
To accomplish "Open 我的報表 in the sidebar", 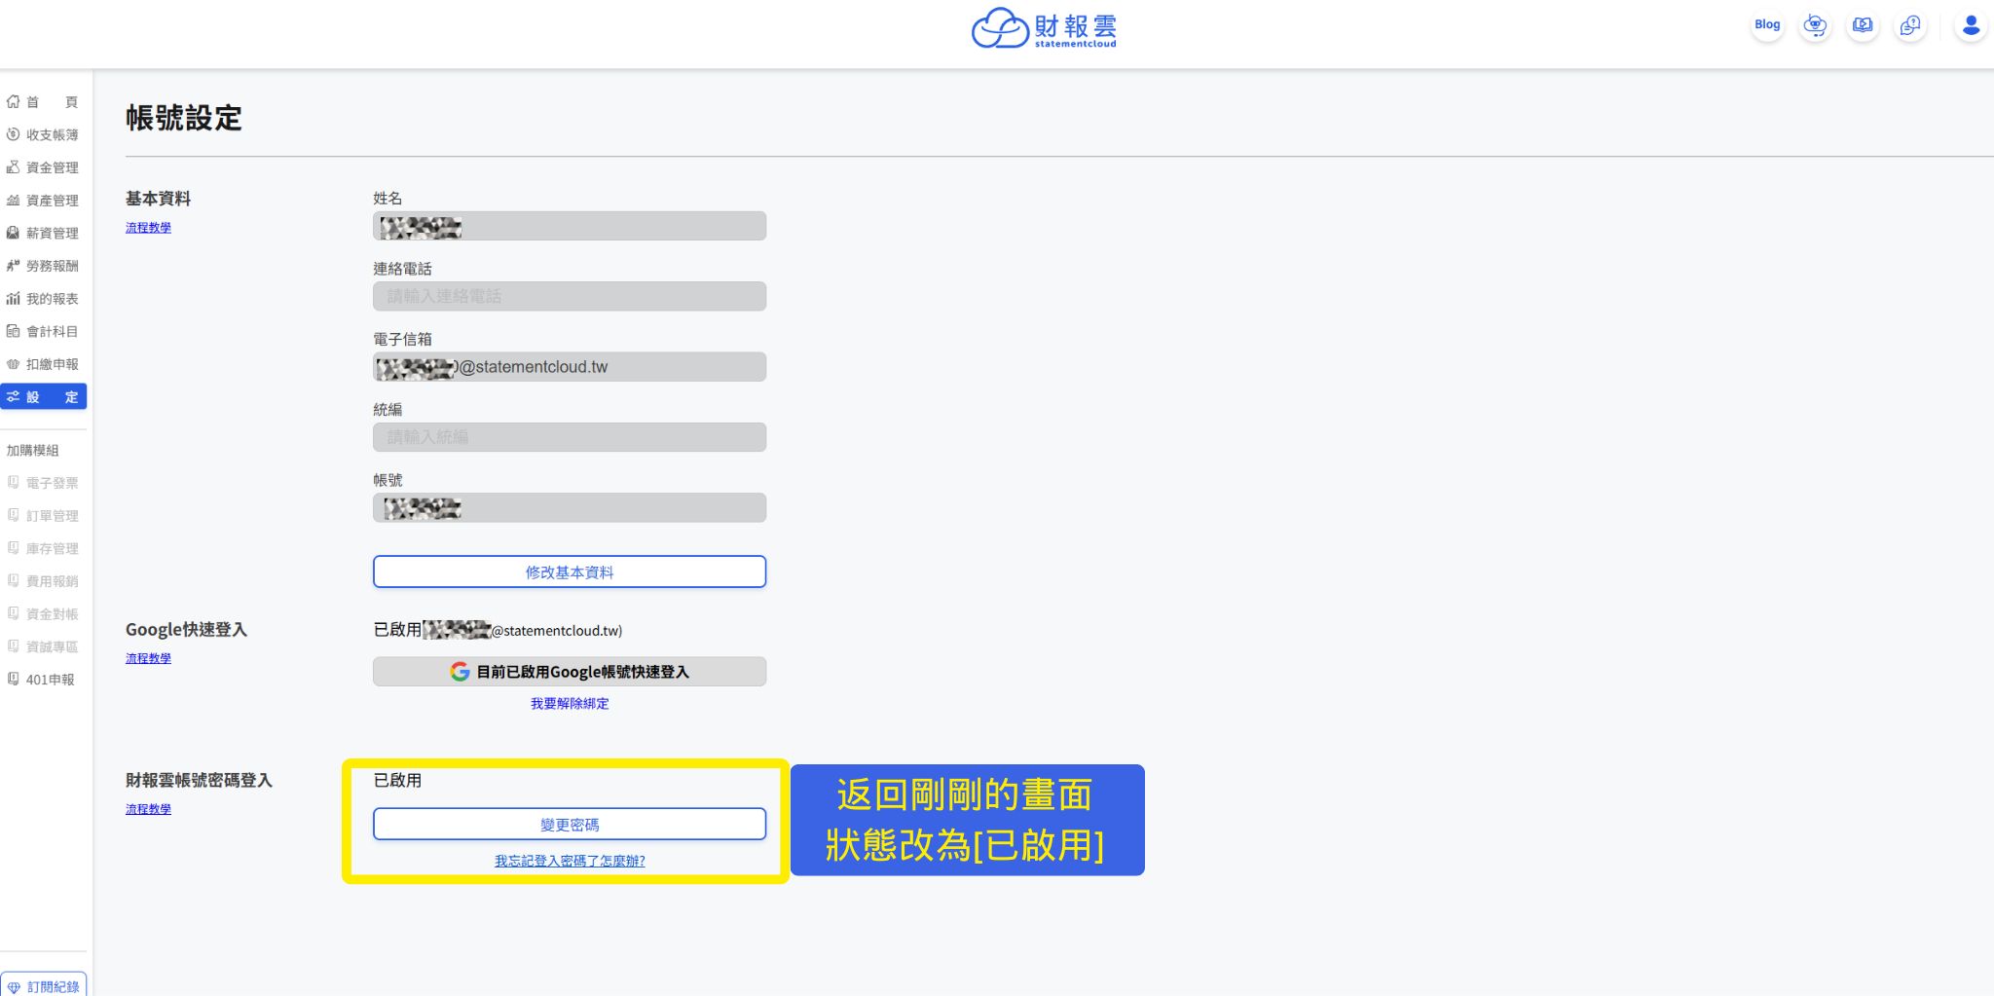I will point(43,299).
